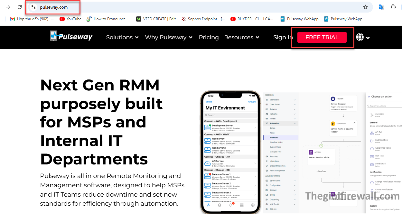Viewport: 402px width, 214px height.
Task: Click the site information icon in address bar
Action: coord(33,7)
